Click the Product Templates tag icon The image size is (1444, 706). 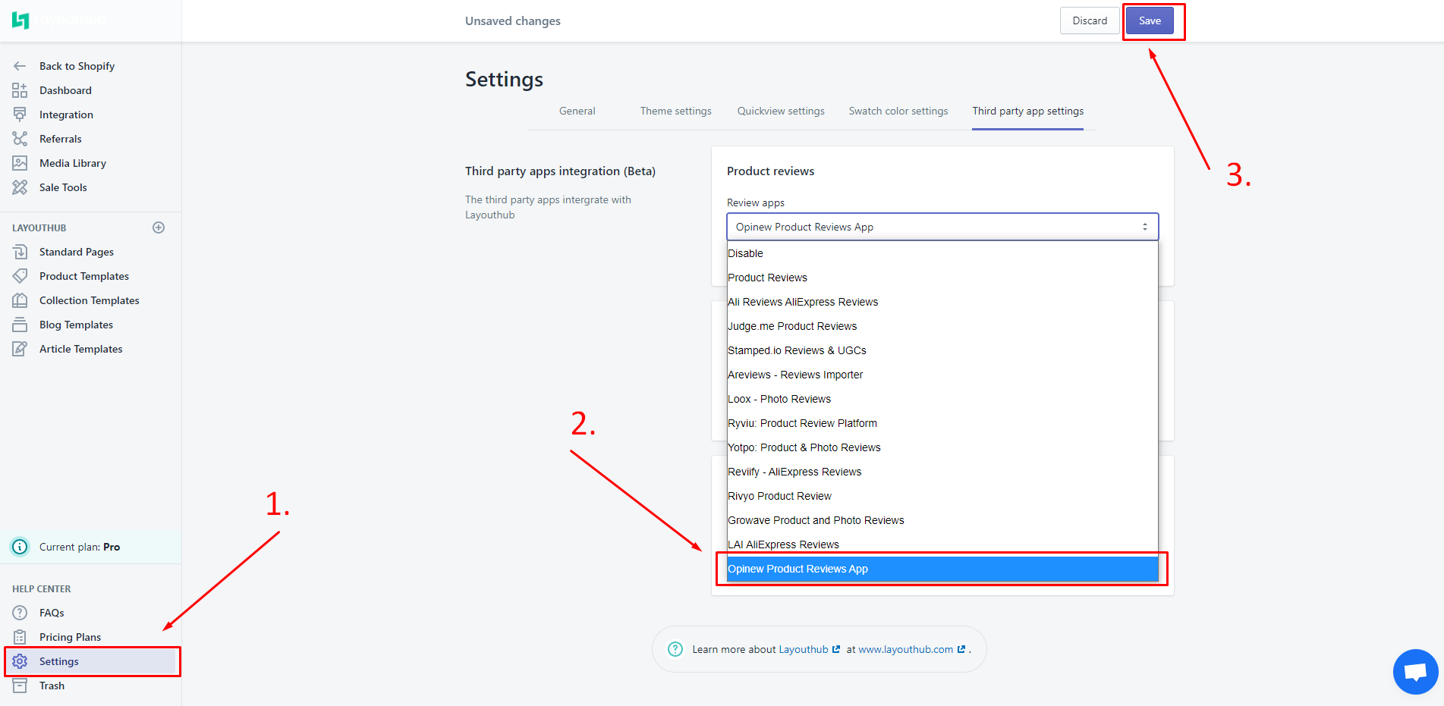[x=20, y=276]
